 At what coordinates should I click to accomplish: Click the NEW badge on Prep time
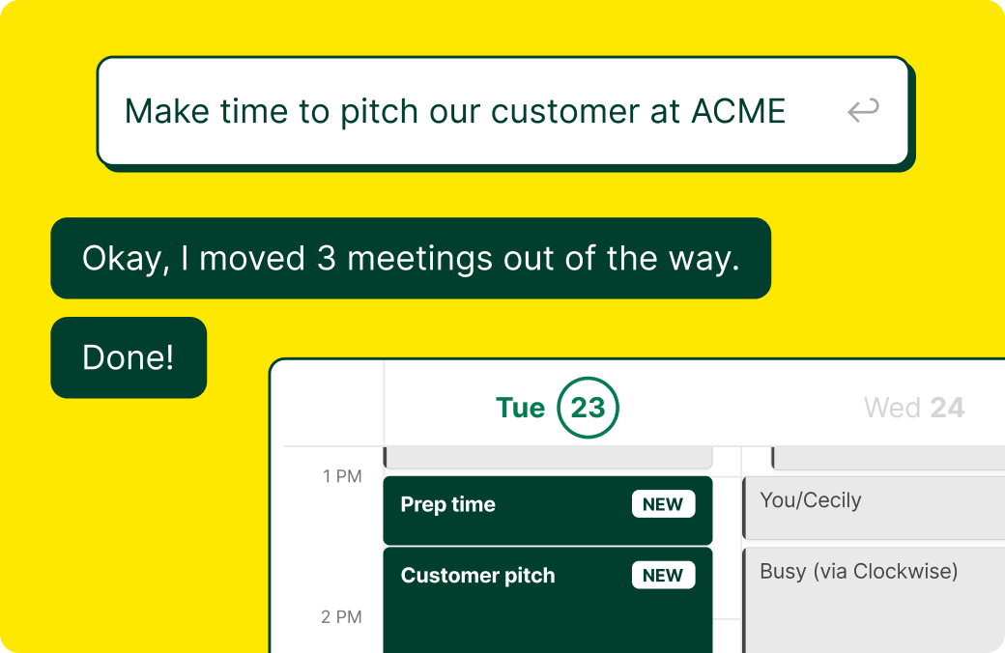tap(663, 503)
